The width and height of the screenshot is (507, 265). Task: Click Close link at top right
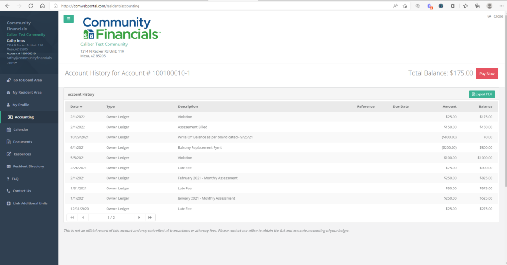point(496,16)
